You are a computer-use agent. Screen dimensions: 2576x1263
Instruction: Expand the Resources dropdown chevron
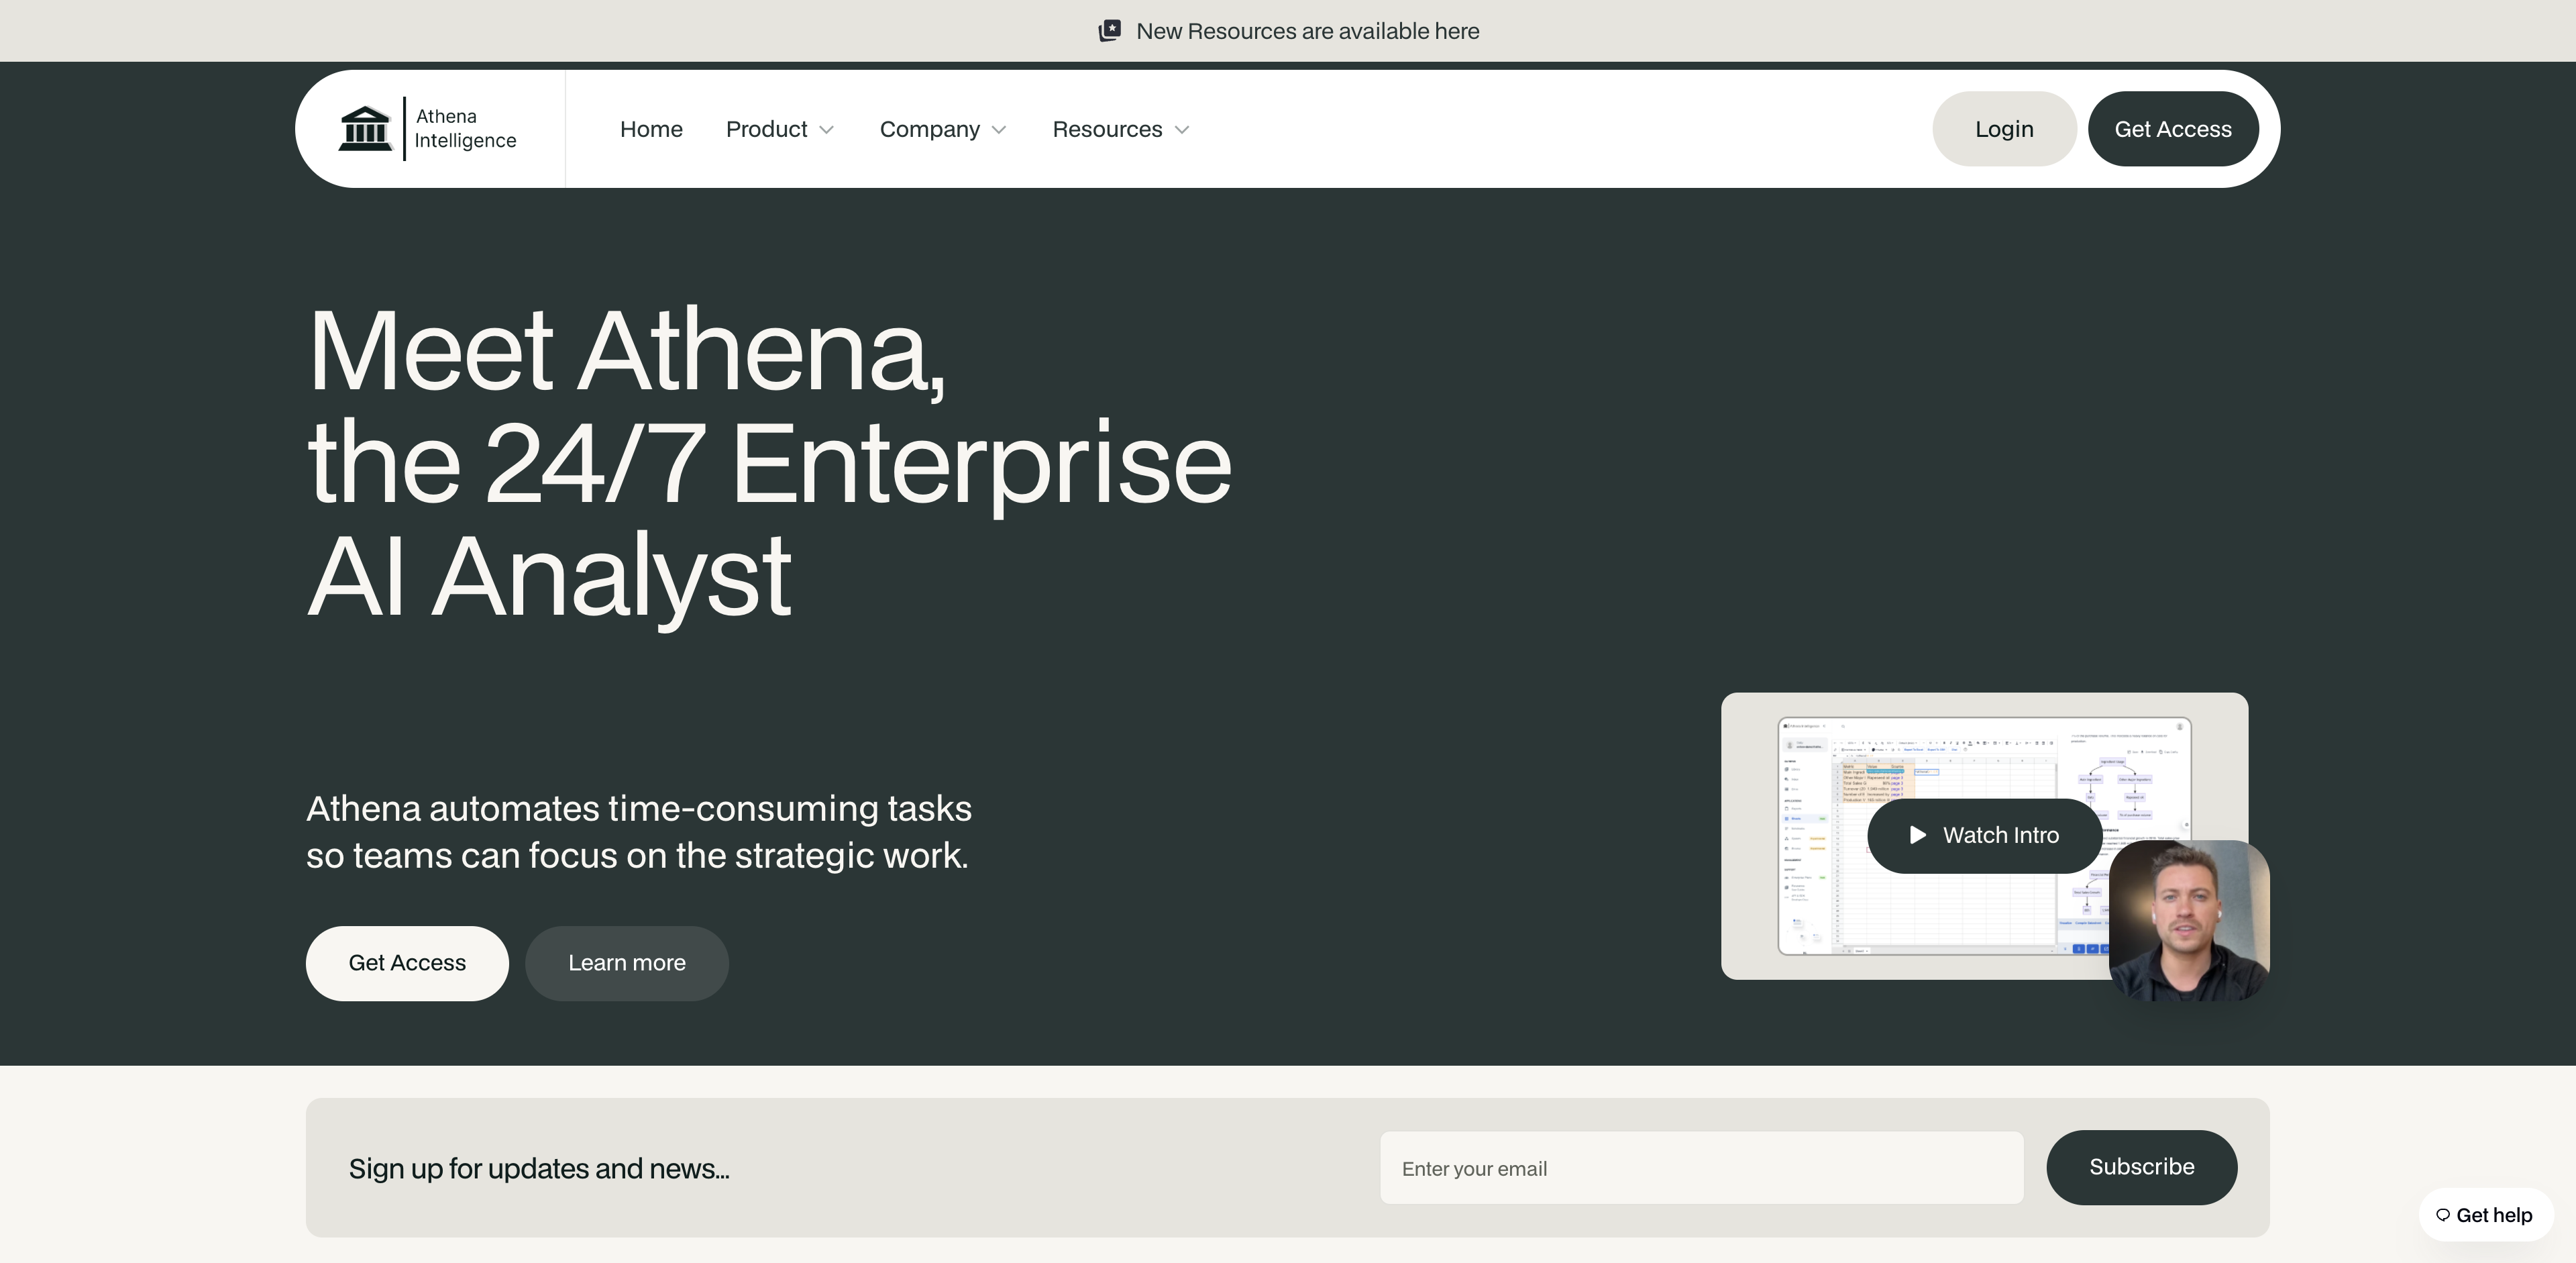coord(1182,130)
